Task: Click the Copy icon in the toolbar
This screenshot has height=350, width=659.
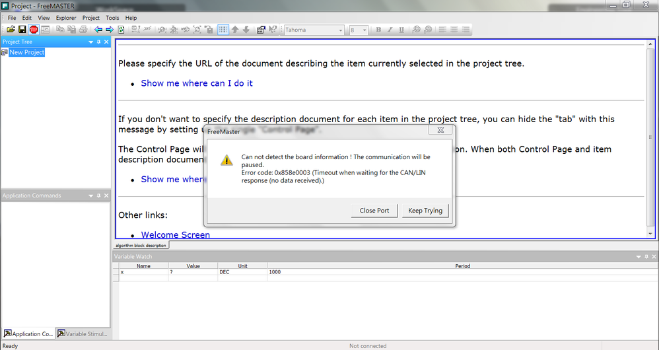Action: click(60, 30)
